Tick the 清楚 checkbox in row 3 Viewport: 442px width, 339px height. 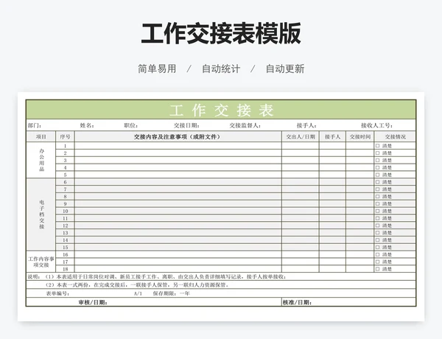[x=377, y=160]
